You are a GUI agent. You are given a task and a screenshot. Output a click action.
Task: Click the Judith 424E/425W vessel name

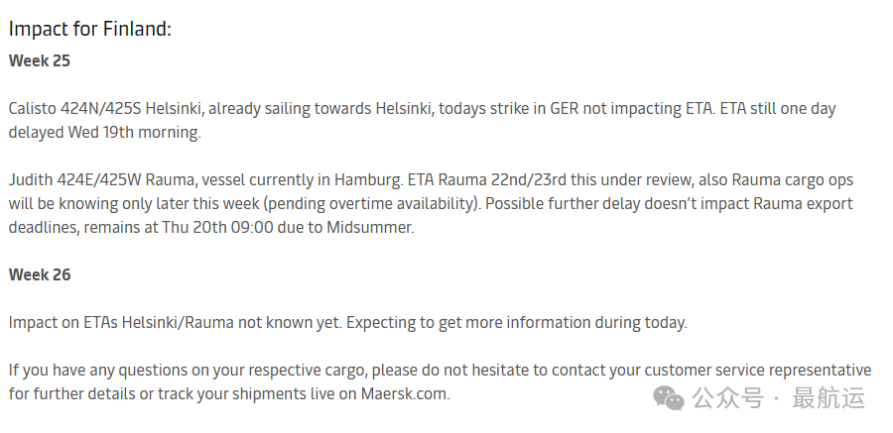(x=74, y=179)
